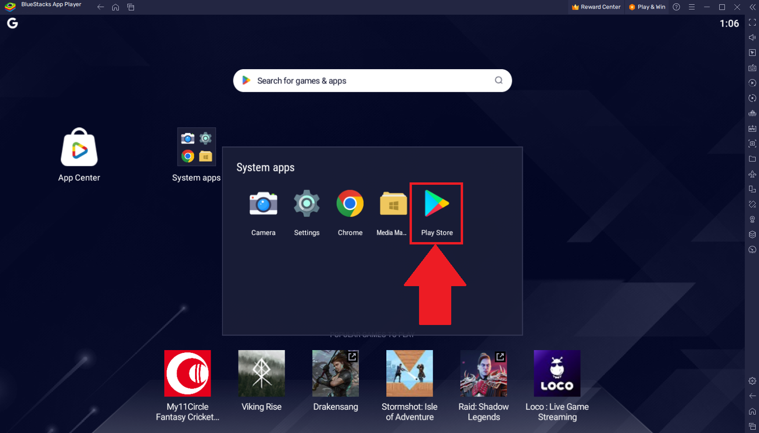Click sidebar Android home button
759x433 pixels.
[752, 411]
